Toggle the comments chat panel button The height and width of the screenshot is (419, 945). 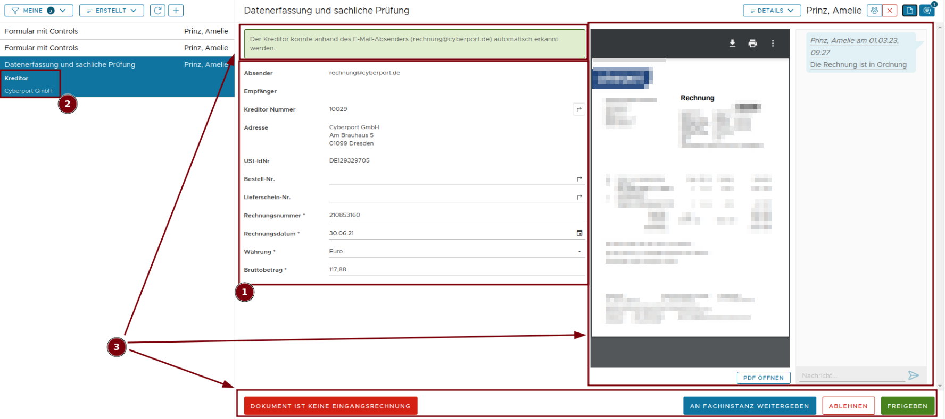click(x=927, y=11)
